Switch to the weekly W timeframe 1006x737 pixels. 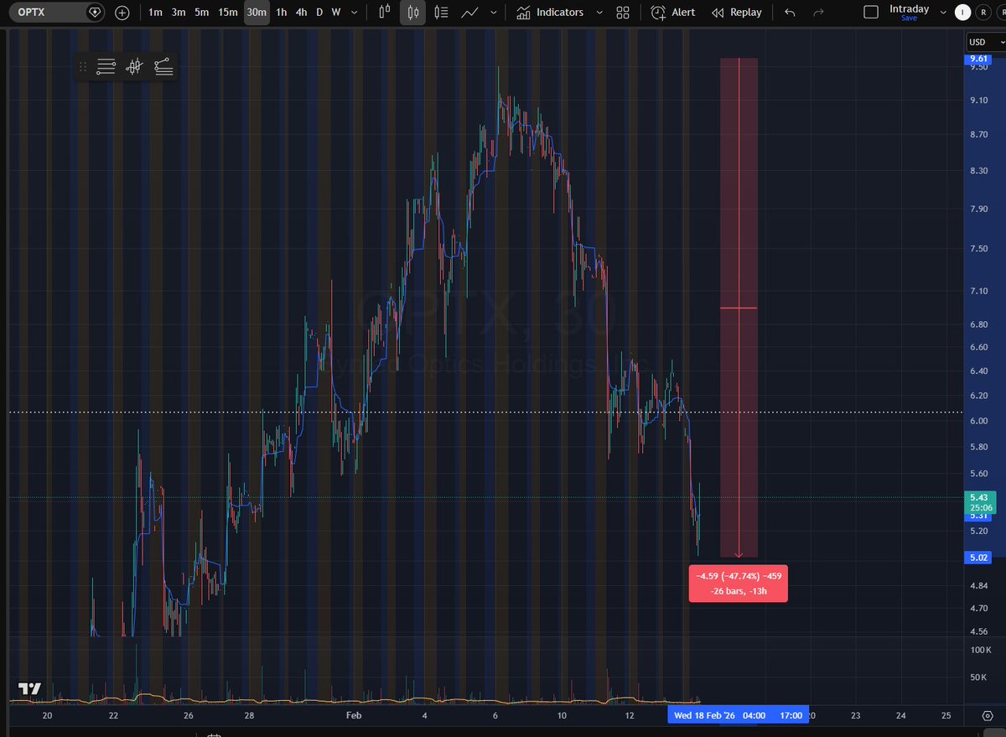(x=336, y=13)
